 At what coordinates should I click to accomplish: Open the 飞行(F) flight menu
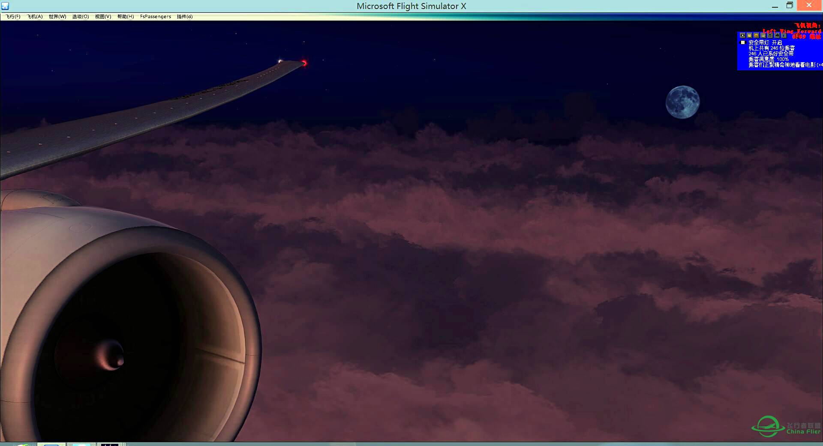(13, 17)
